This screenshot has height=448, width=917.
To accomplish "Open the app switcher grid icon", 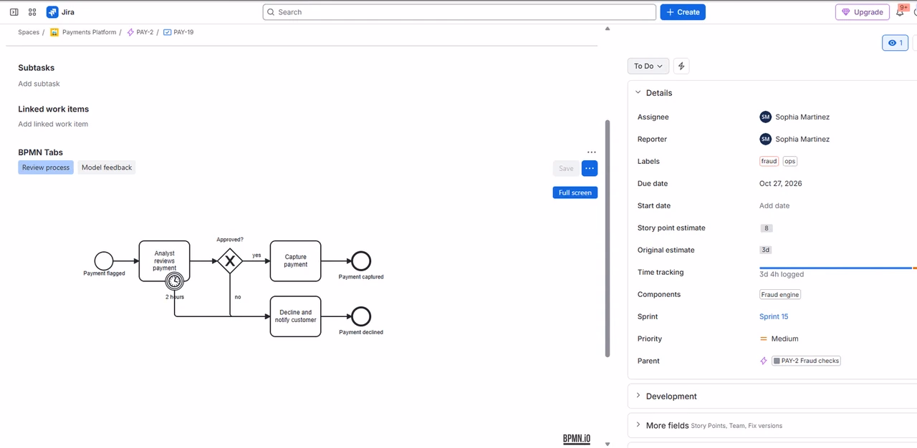I will [32, 12].
